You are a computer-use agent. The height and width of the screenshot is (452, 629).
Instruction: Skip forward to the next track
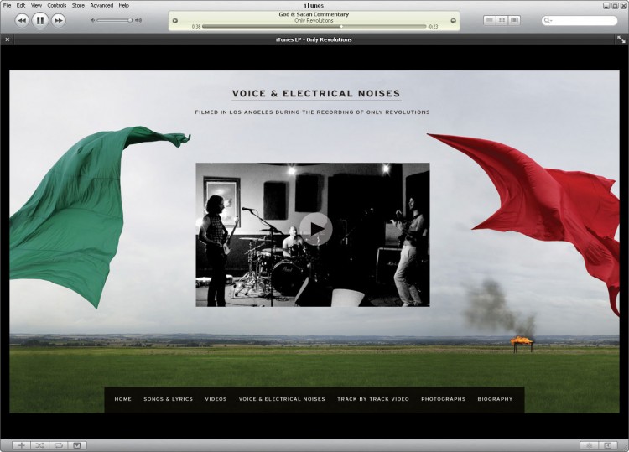59,20
